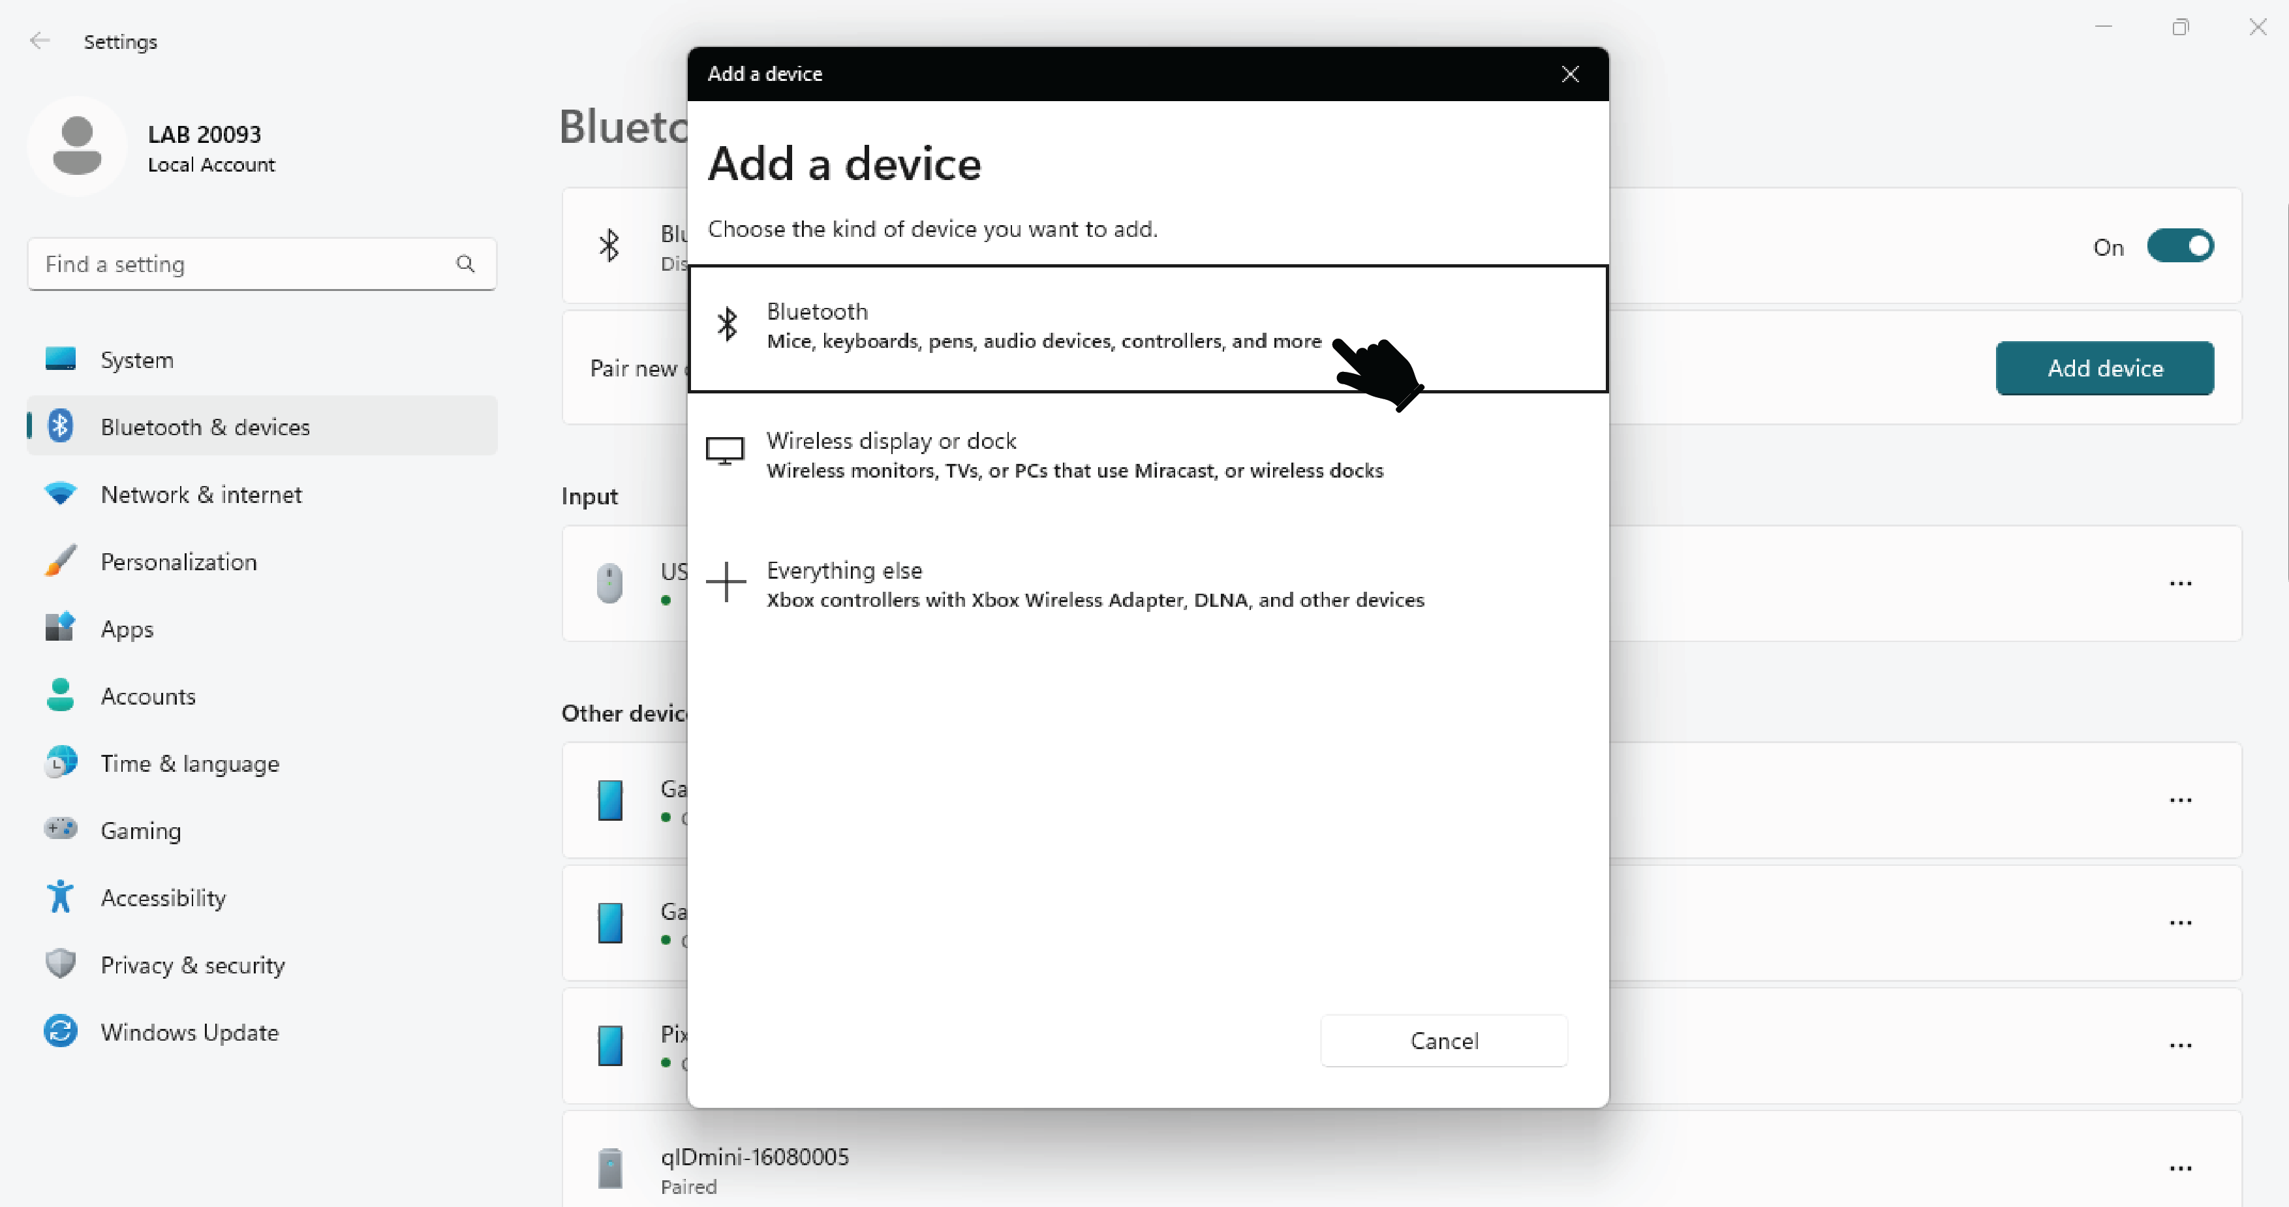The height and width of the screenshot is (1207, 2289).
Task: Click the Windows Update sidebar icon
Action: click(61, 1031)
